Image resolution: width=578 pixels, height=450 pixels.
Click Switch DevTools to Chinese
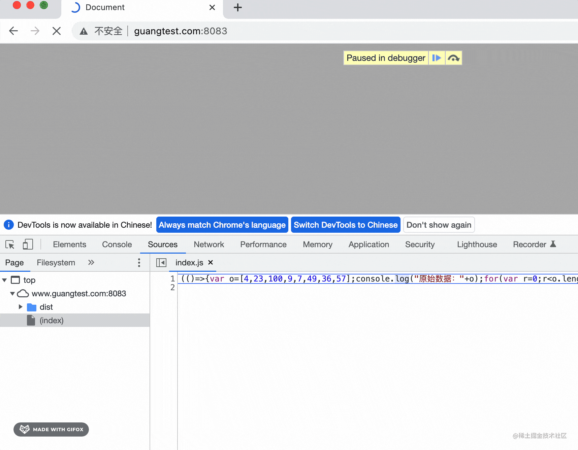(345, 225)
